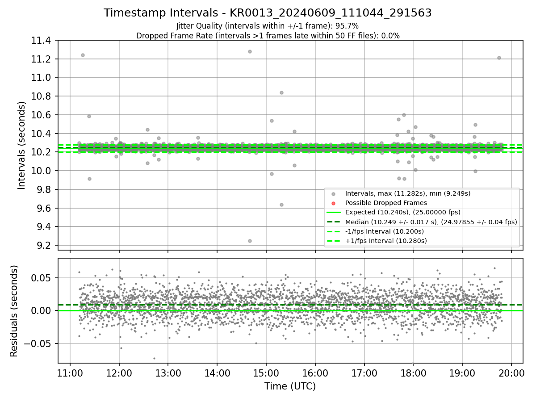Click the plot title 'Timestamp Intervals - KR0013_20240609_111044_291563'
The image size is (536, 402).
pyautogui.click(x=268, y=13)
